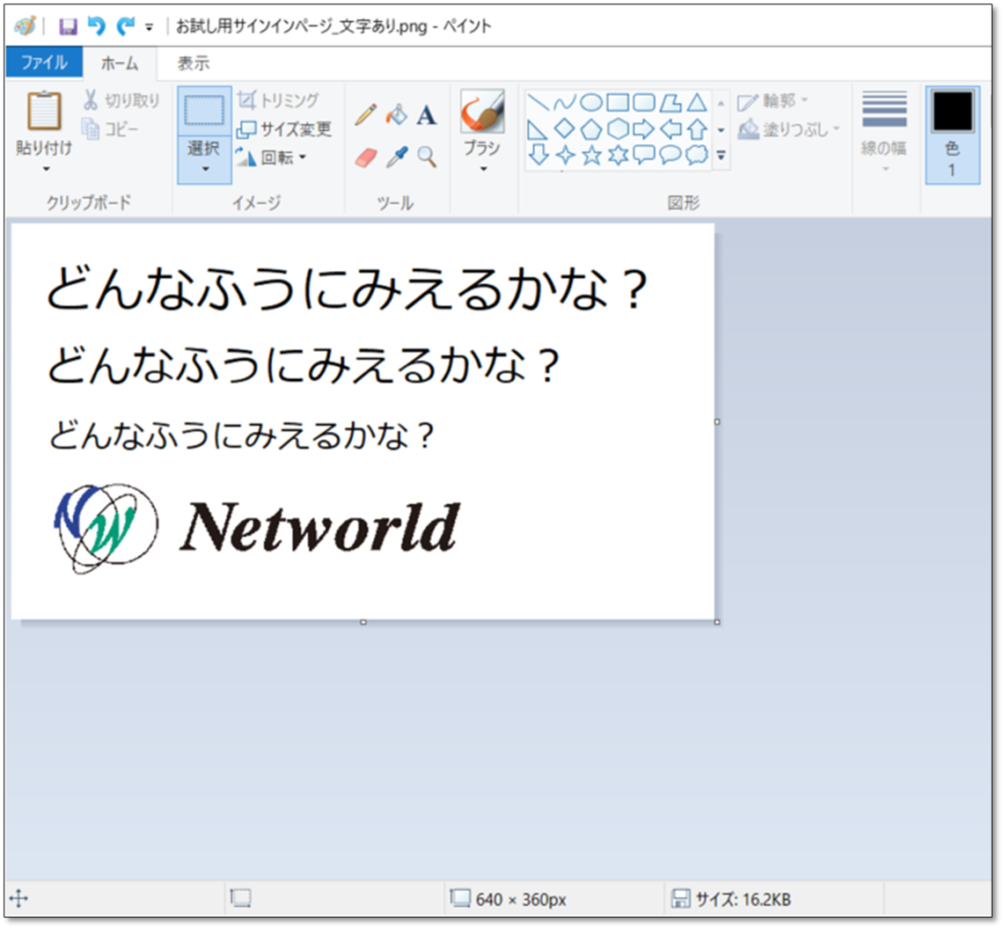Select the Diamond shape
The height and width of the screenshot is (929, 1004).
pyautogui.click(x=564, y=128)
